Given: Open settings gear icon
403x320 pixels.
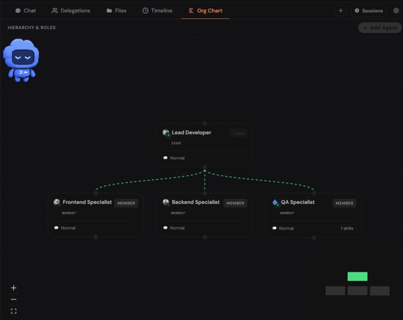Looking at the screenshot, I should (396, 11).
